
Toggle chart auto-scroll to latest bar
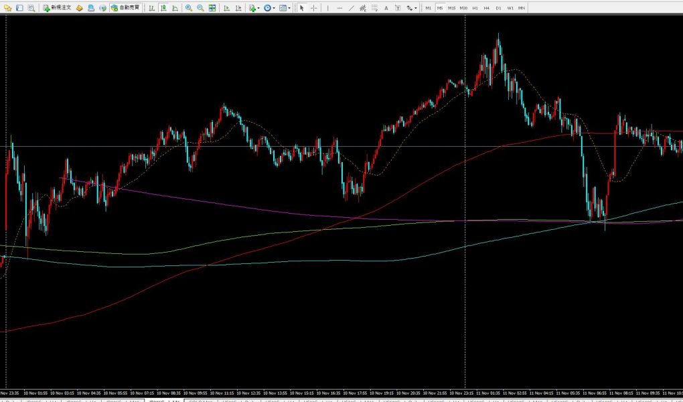(x=226, y=8)
